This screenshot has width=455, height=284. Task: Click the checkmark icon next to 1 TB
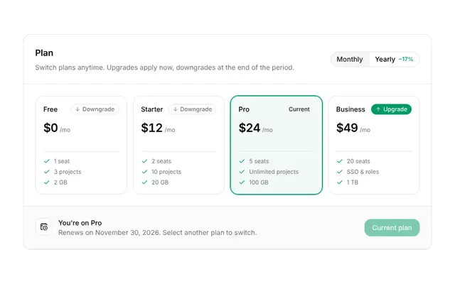point(340,182)
